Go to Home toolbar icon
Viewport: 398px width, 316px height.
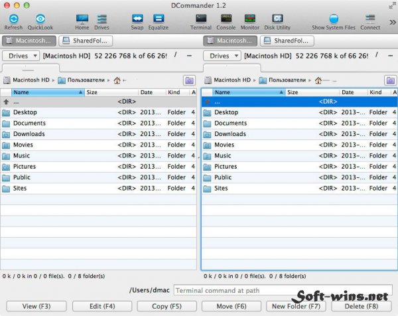click(x=82, y=19)
